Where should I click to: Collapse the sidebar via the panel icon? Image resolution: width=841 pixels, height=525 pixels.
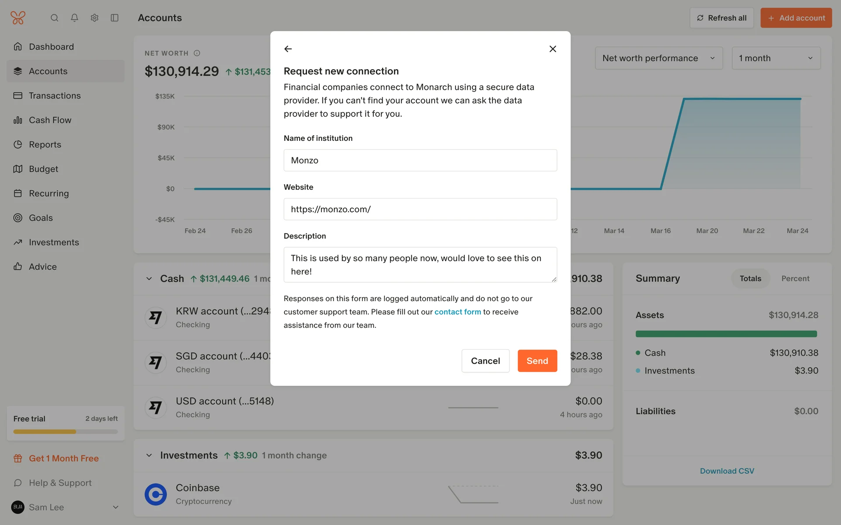click(x=115, y=18)
